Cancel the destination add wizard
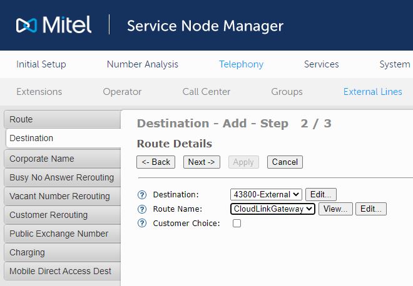Image resolution: width=413 pixels, height=286 pixels. [x=285, y=162]
